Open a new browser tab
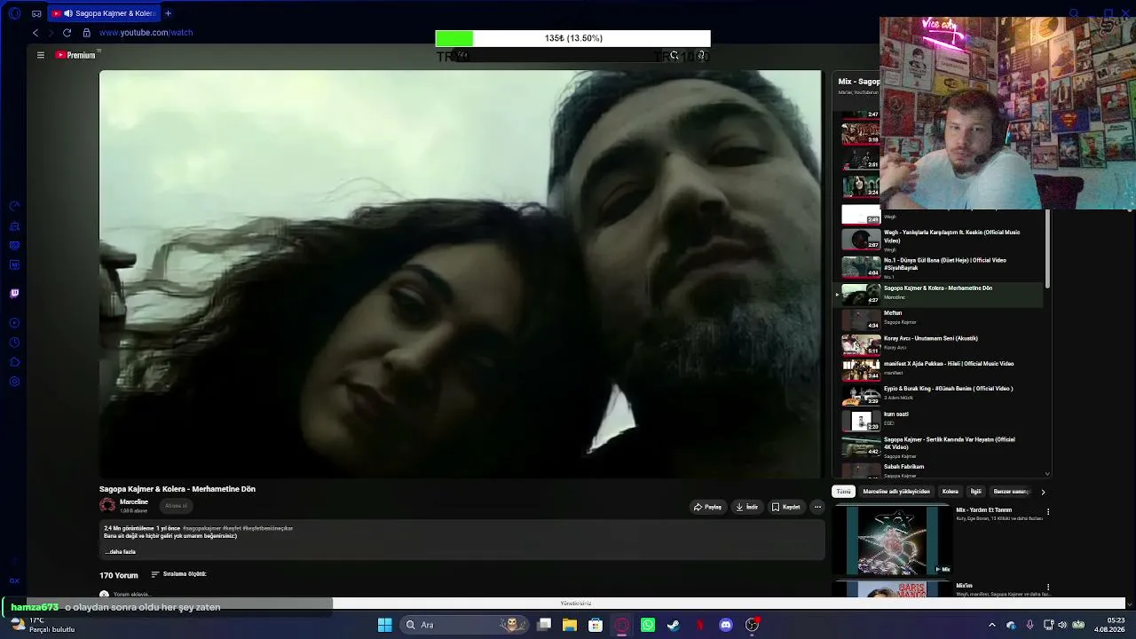The width and height of the screenshot is (1136, 639). pos(168,13)
